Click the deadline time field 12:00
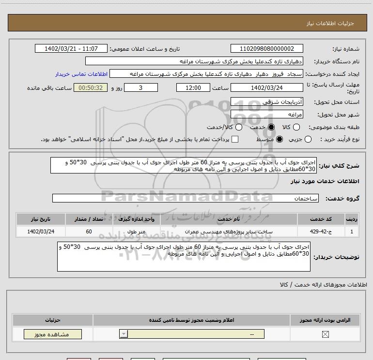This screenshot has width=373, height=360. [193, 87]
